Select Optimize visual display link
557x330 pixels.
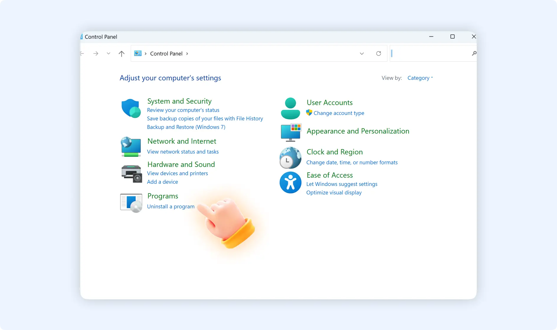(334, 192)
